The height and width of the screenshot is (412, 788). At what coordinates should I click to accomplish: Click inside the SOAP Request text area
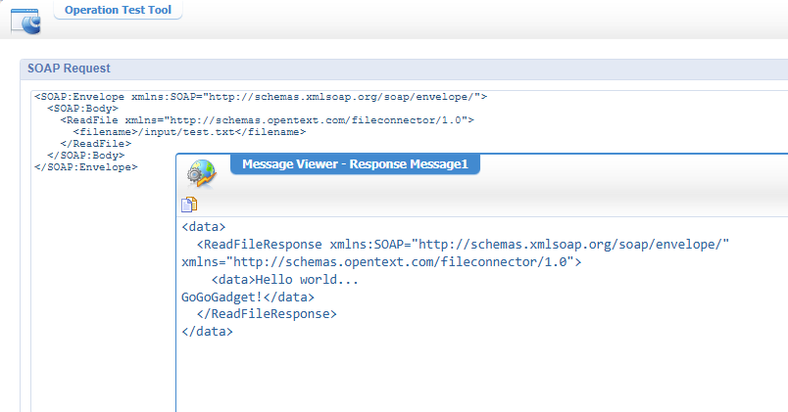[x=98, y=294]
